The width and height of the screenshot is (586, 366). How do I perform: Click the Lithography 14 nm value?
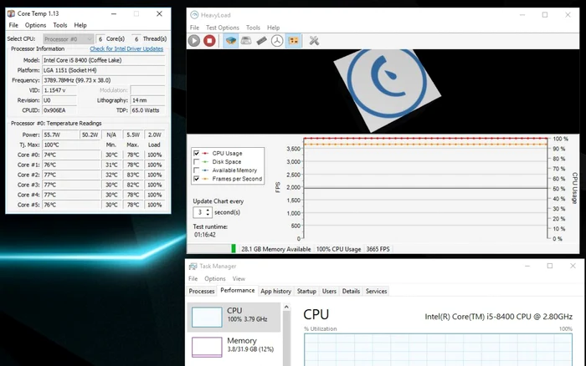pyautogui.click(x=147, y=100)
